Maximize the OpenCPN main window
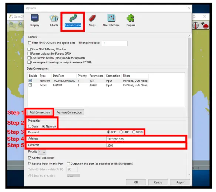The image size is (216, 192). [x=194, y=17]
